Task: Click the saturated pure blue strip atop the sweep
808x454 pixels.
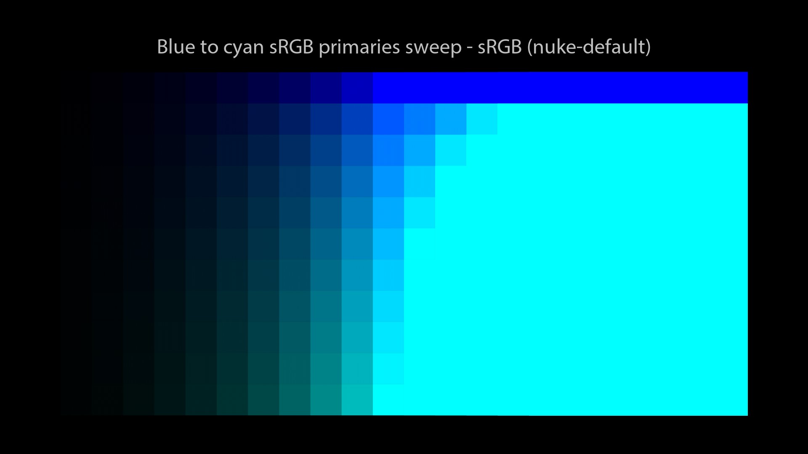Action: pos(560,87)
